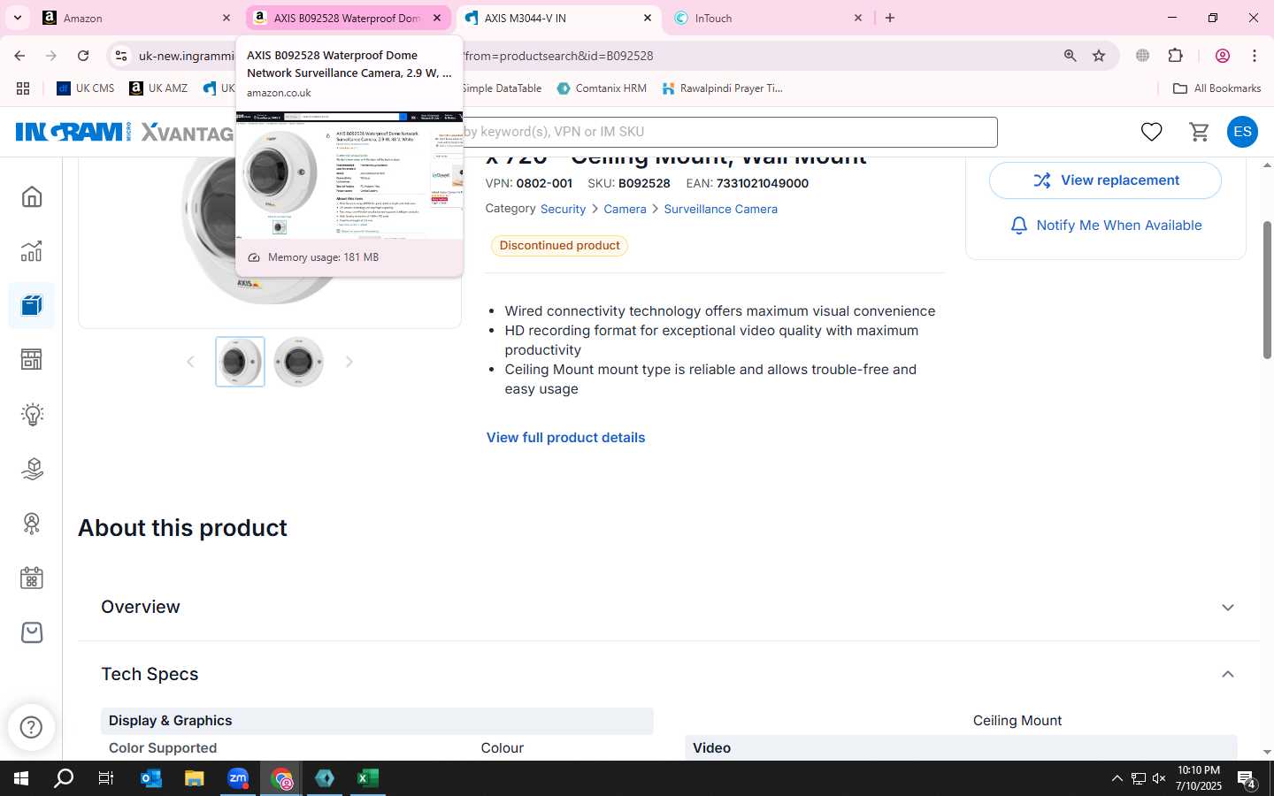Screen dimensions: 1274x796
Task: Open the bookmarks apps grid icon
Action: point(23,88)
